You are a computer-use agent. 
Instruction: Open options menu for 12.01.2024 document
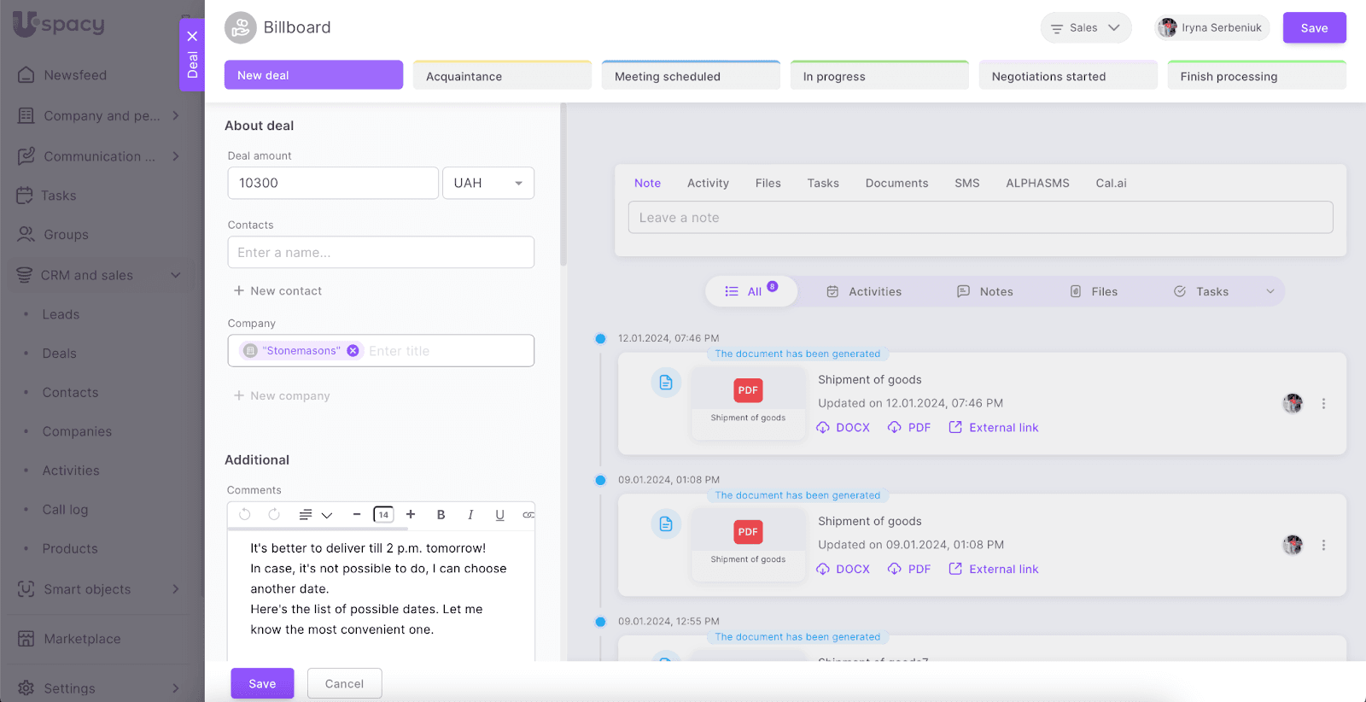coord(1323,404)
